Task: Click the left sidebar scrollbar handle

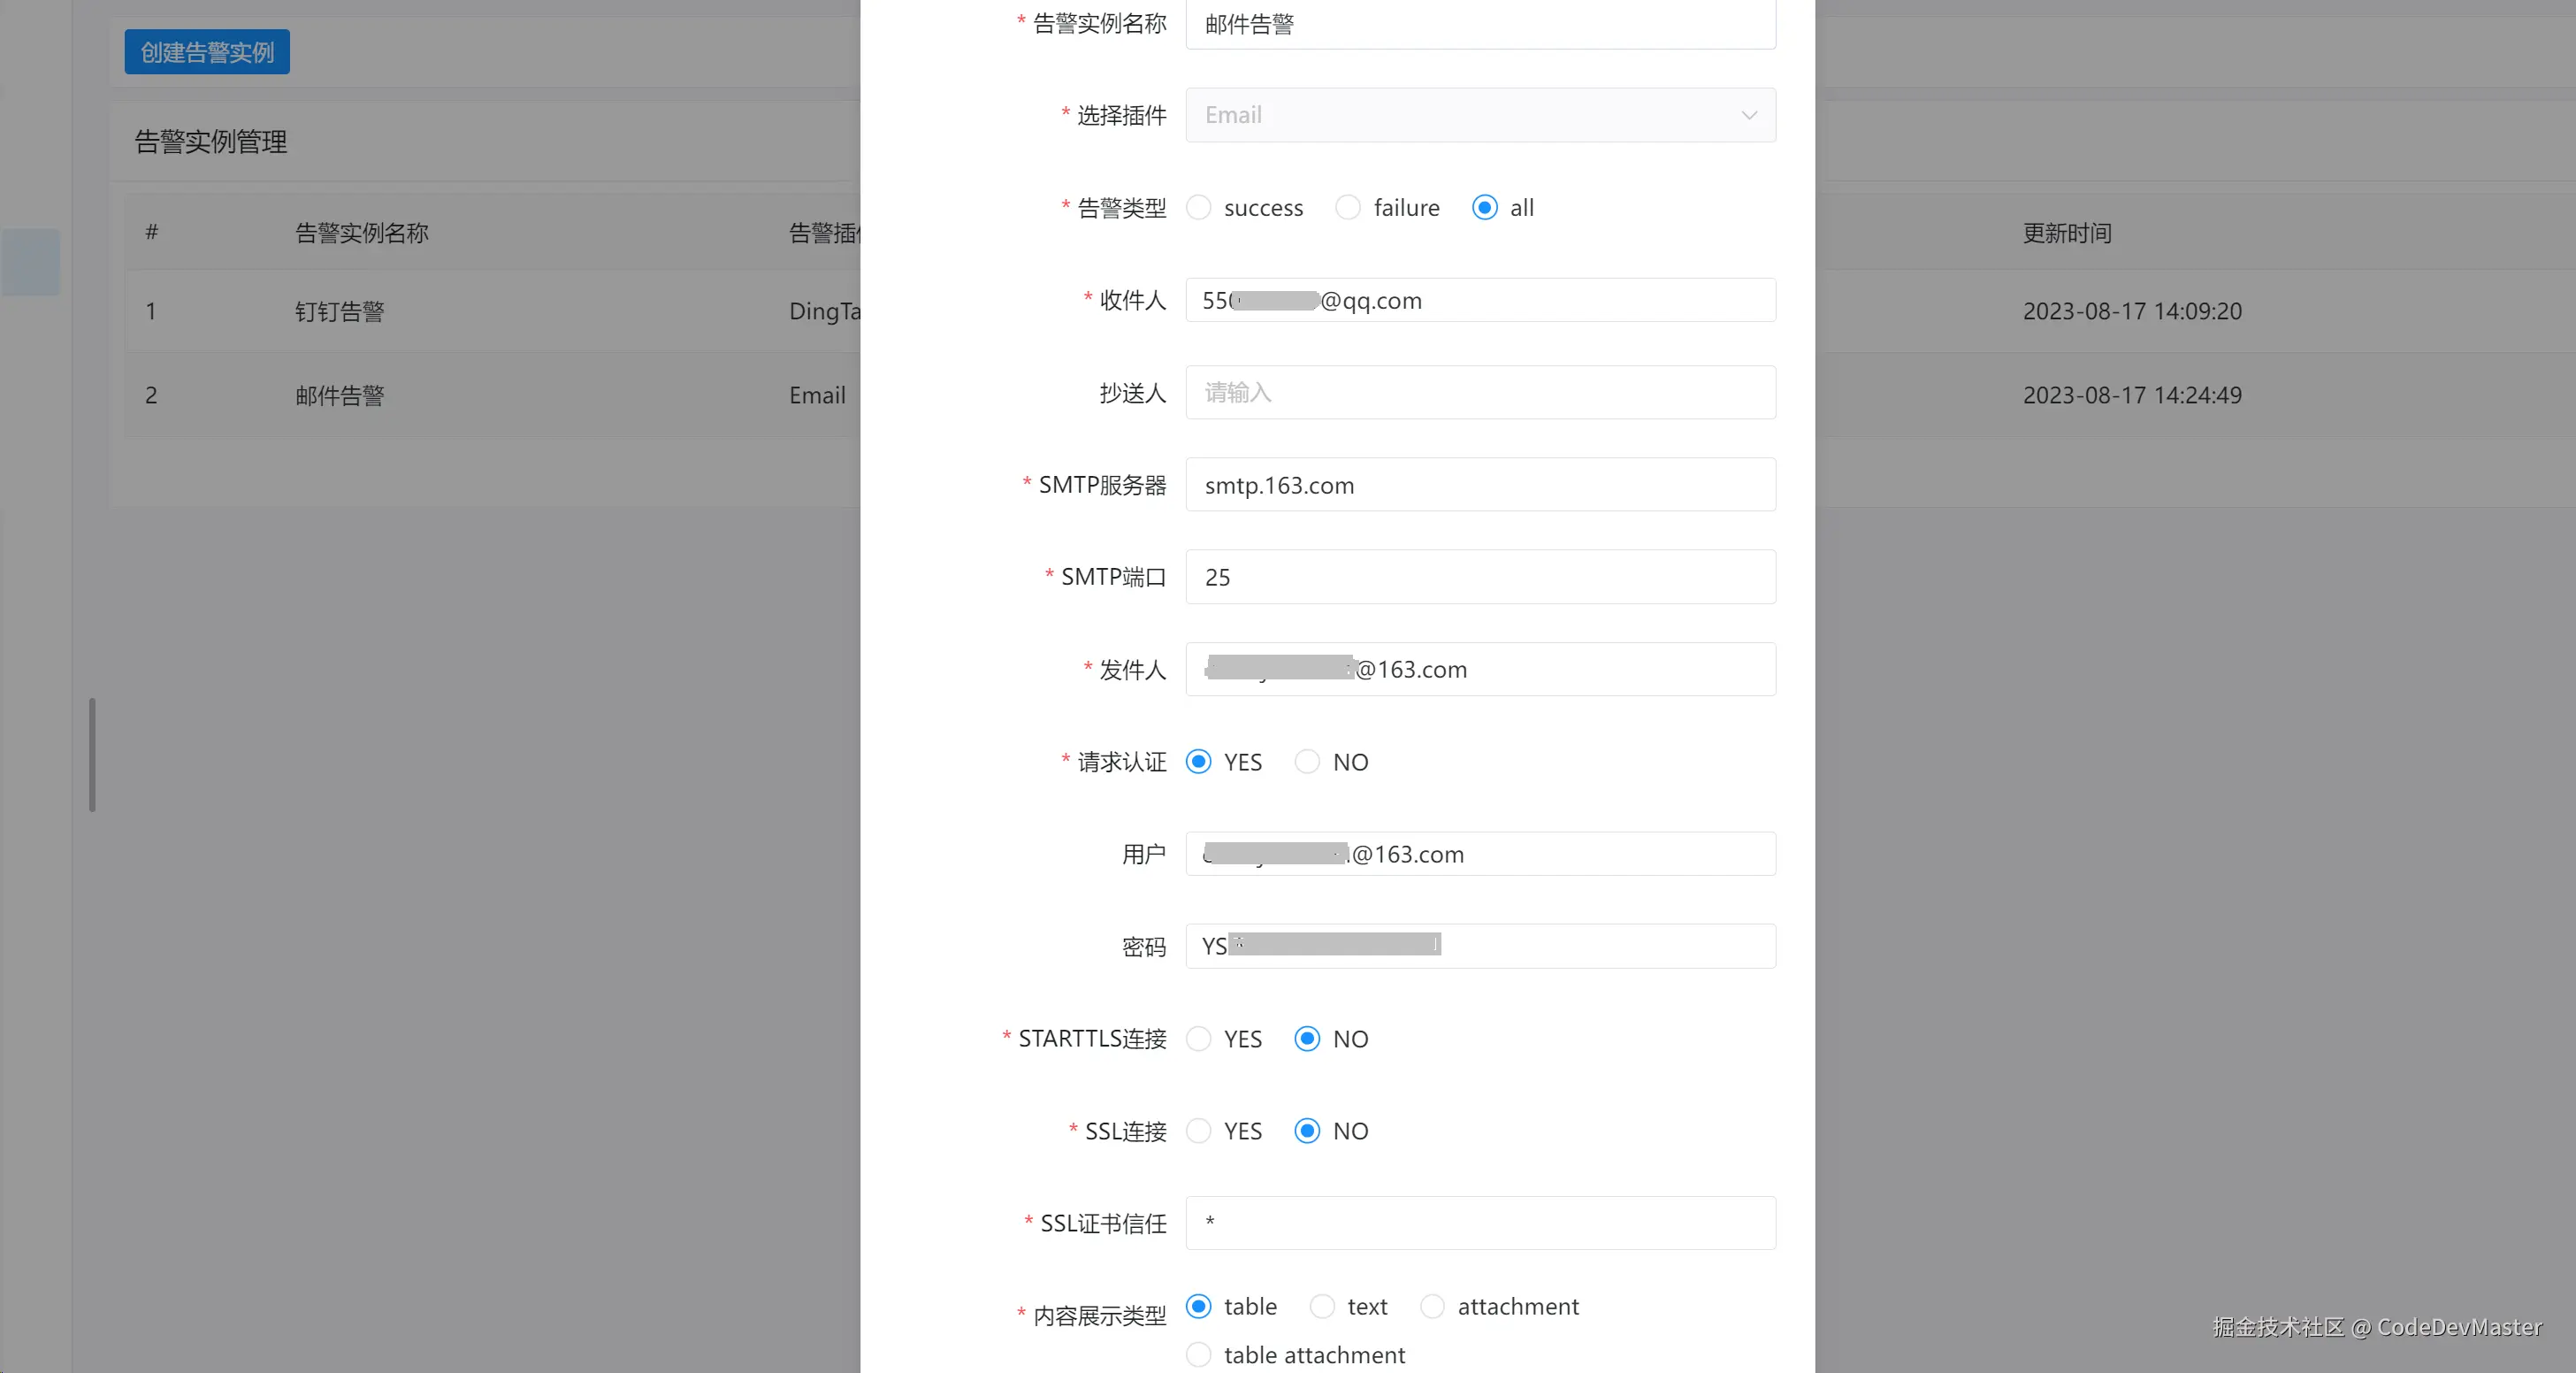Action: pyautogui.click(x=92, y=755)
